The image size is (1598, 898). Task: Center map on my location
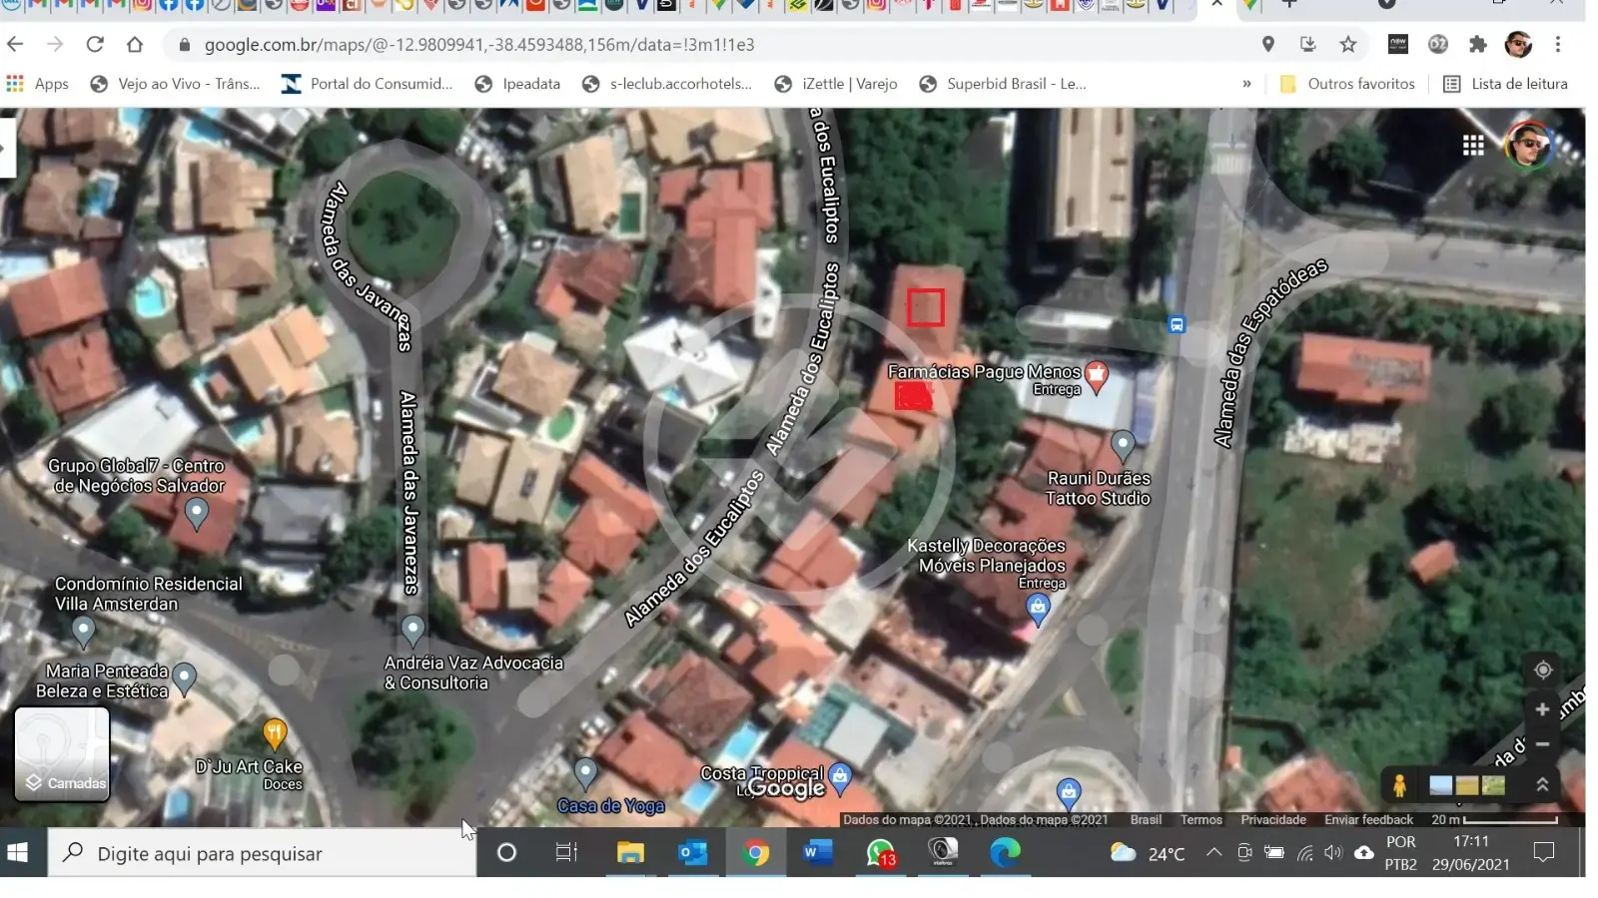[1543, 670]
